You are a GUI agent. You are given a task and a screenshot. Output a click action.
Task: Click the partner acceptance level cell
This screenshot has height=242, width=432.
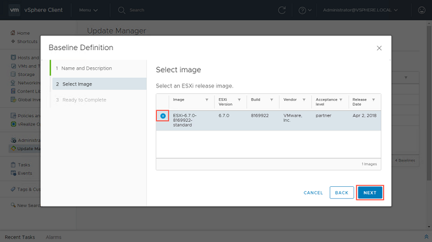pos(323,116)
